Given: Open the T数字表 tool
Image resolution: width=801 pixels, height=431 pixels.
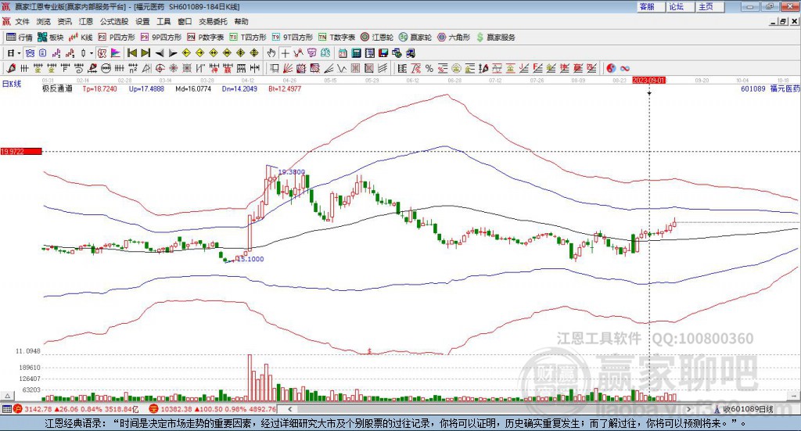Looking at the screenshot, I should click(x=336, y=38).
